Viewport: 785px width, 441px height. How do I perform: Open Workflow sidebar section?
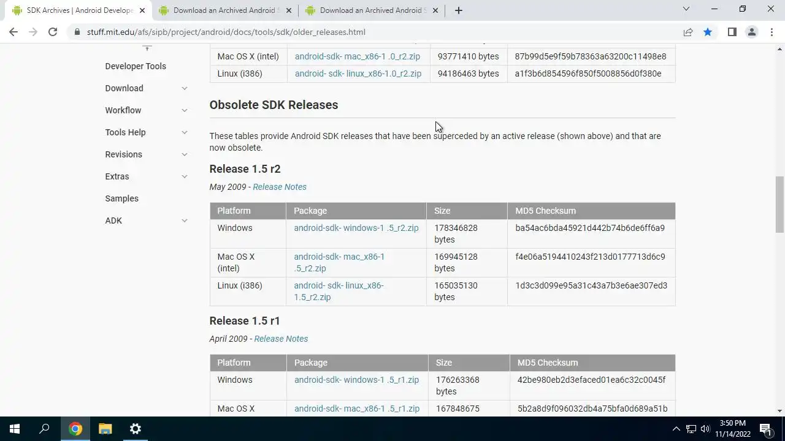(x=123, y=110)
